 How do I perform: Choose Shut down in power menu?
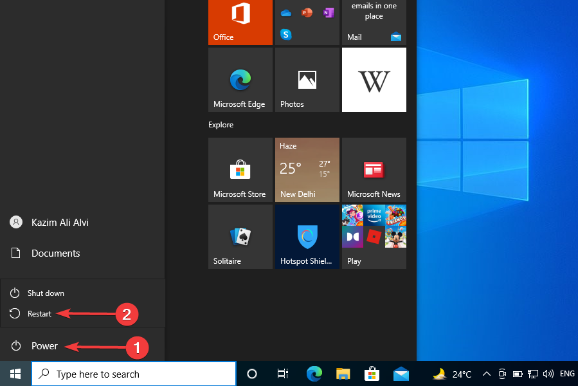[x=45, y=293]
